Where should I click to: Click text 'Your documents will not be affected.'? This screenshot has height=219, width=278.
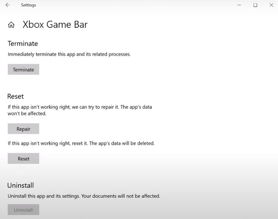121,196
